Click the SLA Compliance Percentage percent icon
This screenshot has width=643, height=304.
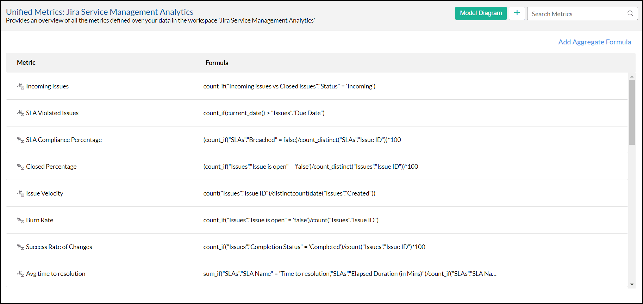[x=20, y=140]
